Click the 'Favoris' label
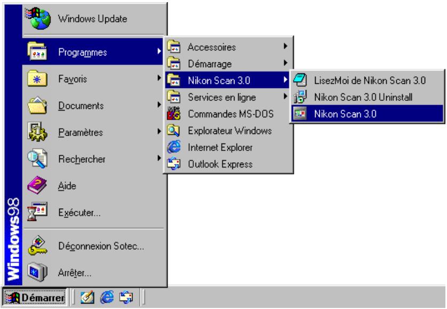The height and width of the screenshot is (309, 447). [x=73, y=79]
